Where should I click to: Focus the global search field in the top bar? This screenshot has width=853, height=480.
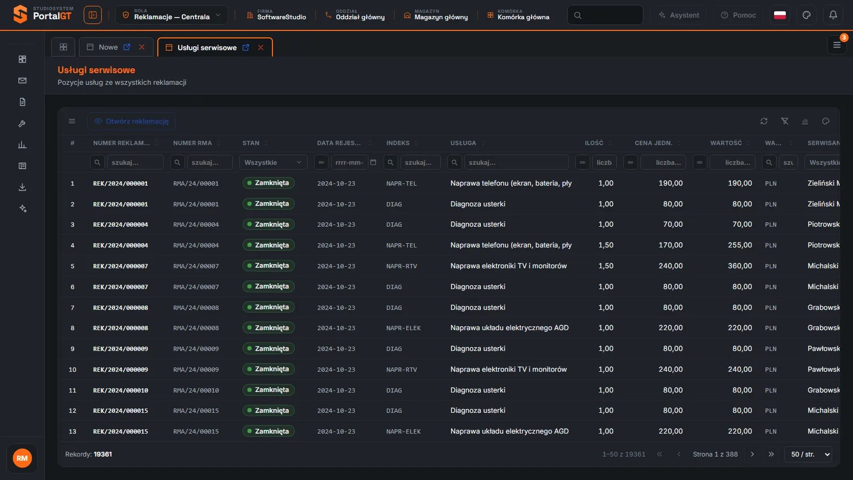605,15
